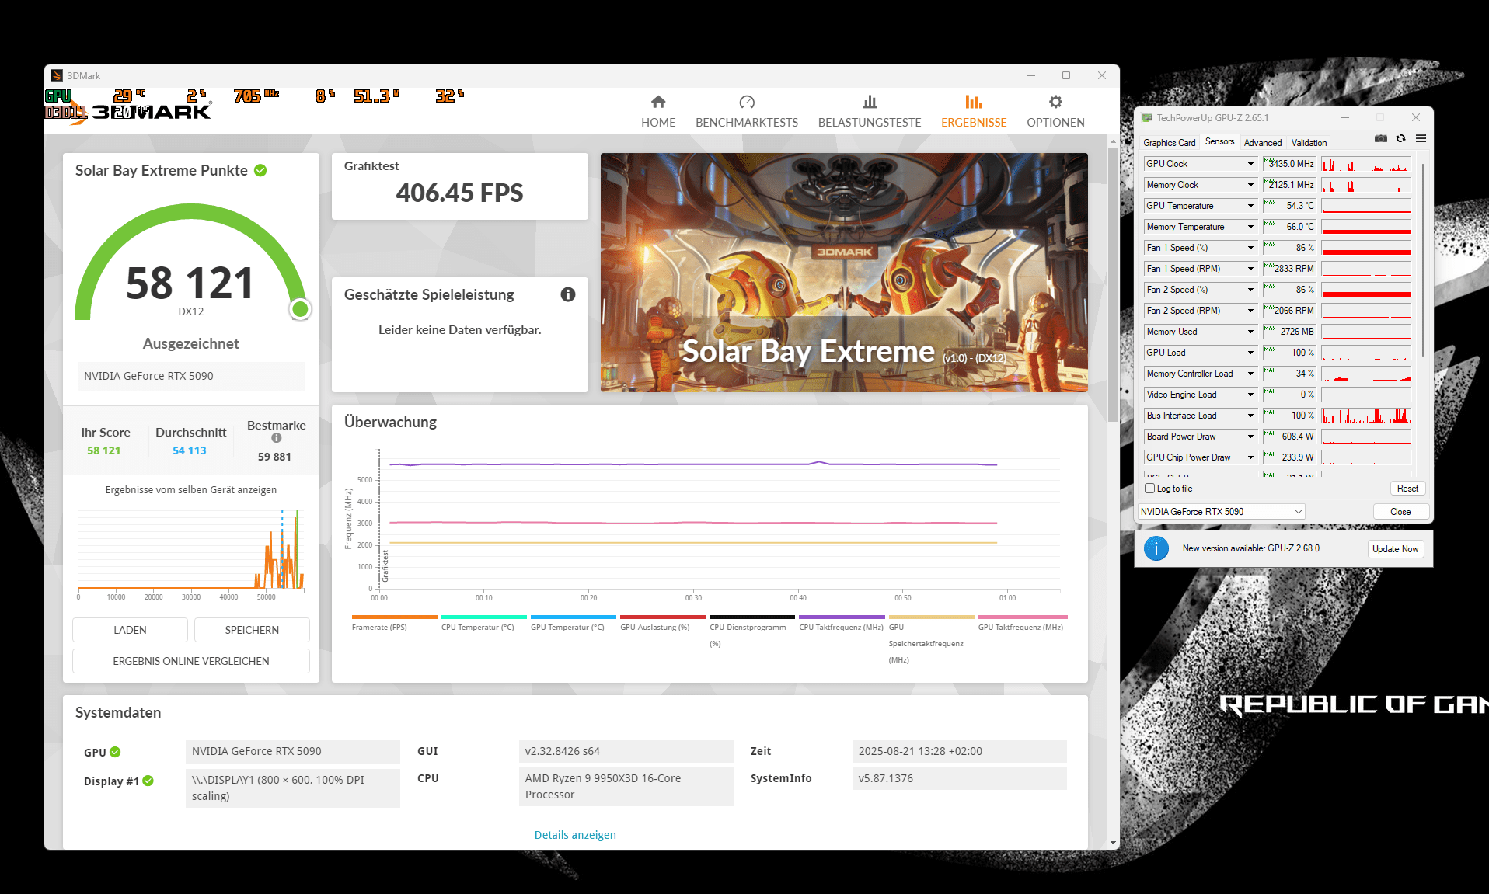
Task: Click the Zeit value 2025-08-21 13:28
Action: point(960,751)
